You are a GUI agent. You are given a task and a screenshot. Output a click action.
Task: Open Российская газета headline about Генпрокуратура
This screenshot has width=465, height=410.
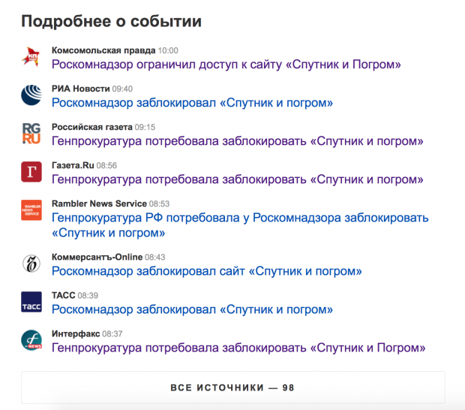tap(238, 141)
